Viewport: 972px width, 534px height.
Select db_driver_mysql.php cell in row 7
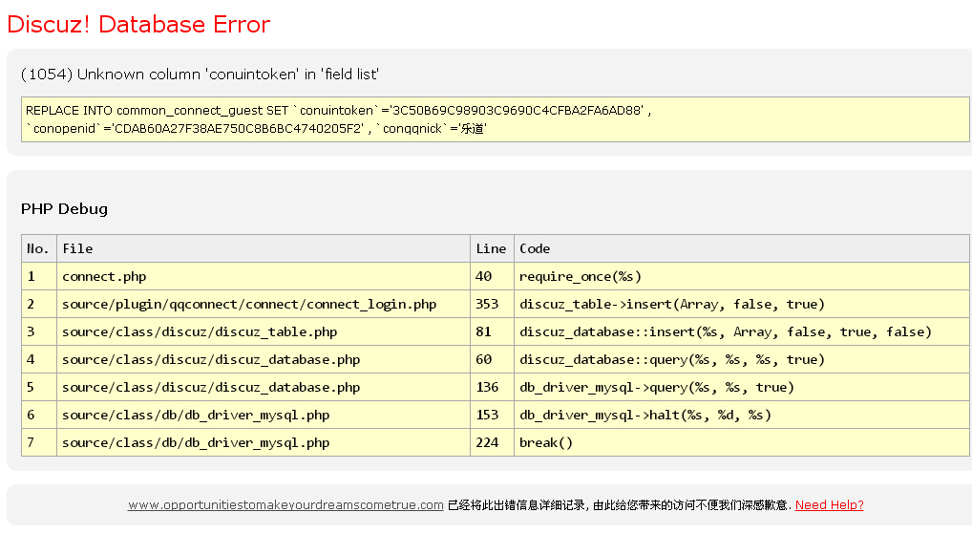point(264,443)
